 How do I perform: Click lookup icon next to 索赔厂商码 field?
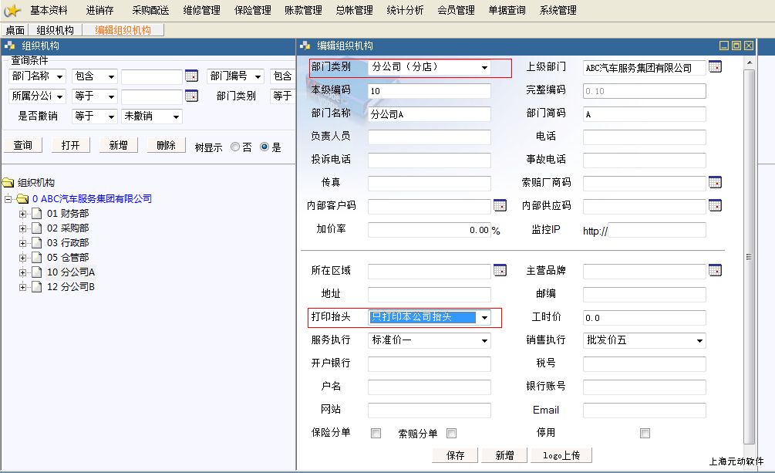point(715,183)
